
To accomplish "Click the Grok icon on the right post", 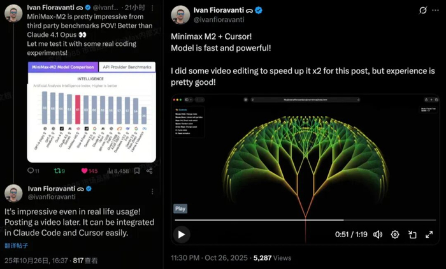I will point(423,11).
